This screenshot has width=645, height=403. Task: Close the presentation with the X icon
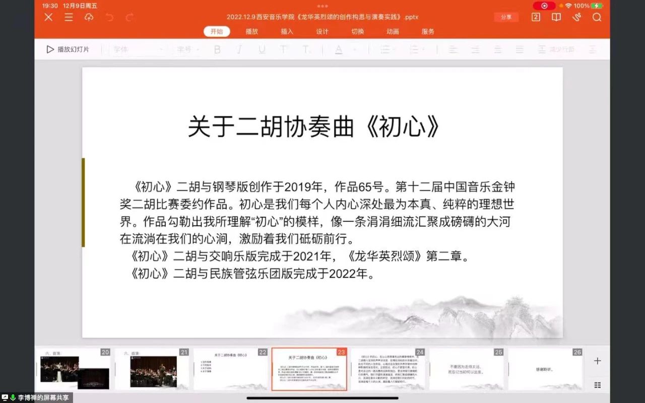pyautogui.click(x=48, y=17)
